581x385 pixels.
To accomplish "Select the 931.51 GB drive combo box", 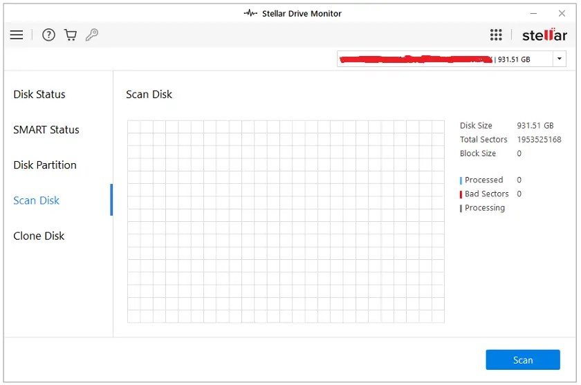I will point(451,59).
